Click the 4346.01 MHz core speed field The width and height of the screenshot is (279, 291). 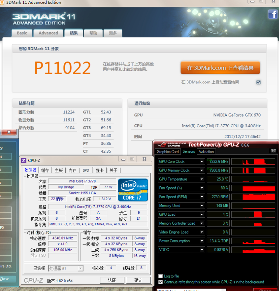point(63,238)
